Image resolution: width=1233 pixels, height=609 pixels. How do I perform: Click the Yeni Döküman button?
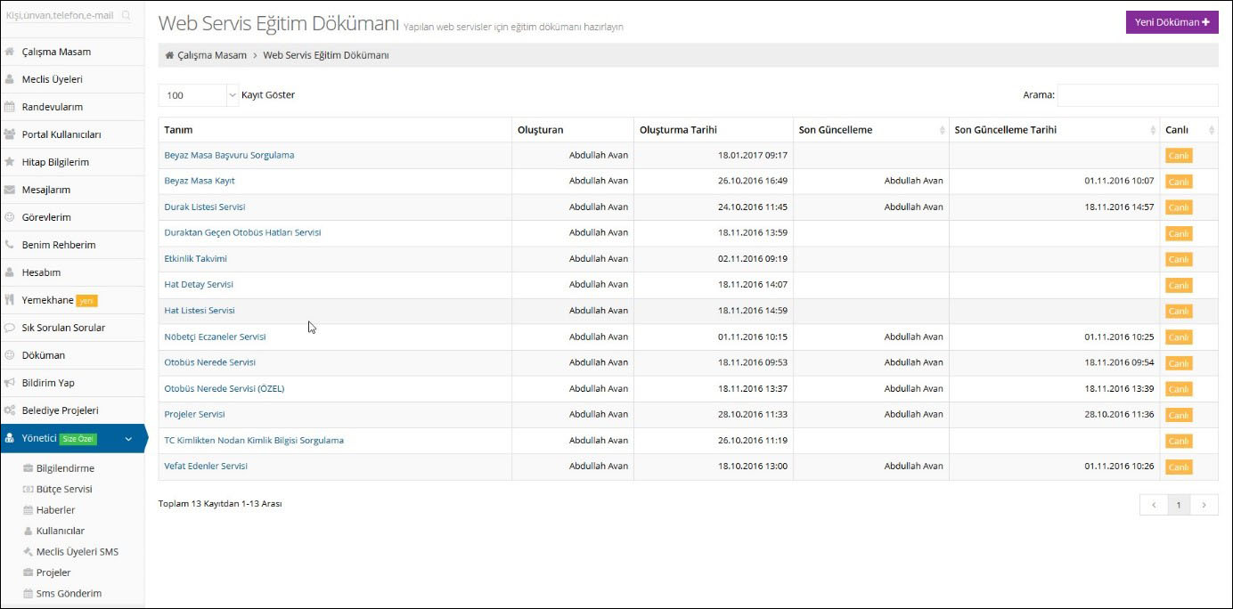[1172, 22]
